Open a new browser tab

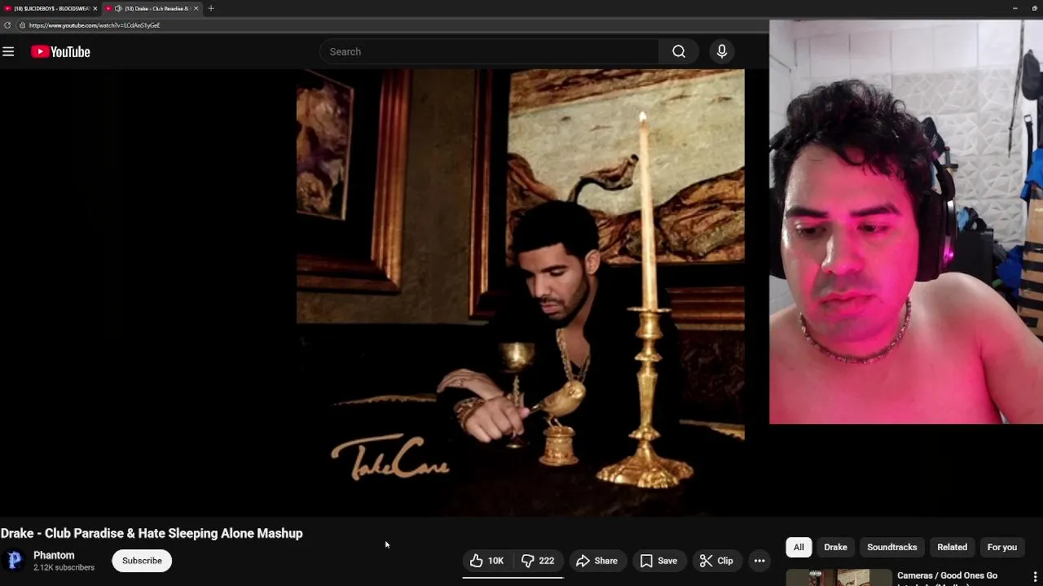(211, 8)
